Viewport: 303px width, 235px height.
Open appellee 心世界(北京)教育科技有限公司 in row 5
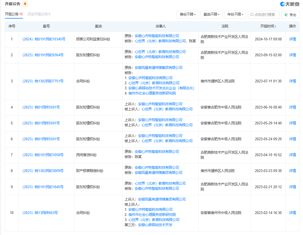pyautogui.click(x=167, y=125)
